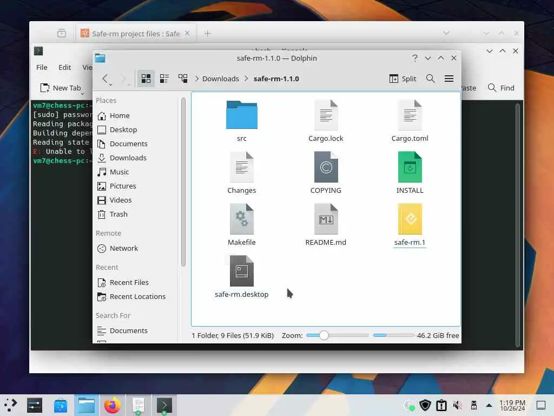Open Konsole Edit menu

pyautogui.click(x=65, y=67)
